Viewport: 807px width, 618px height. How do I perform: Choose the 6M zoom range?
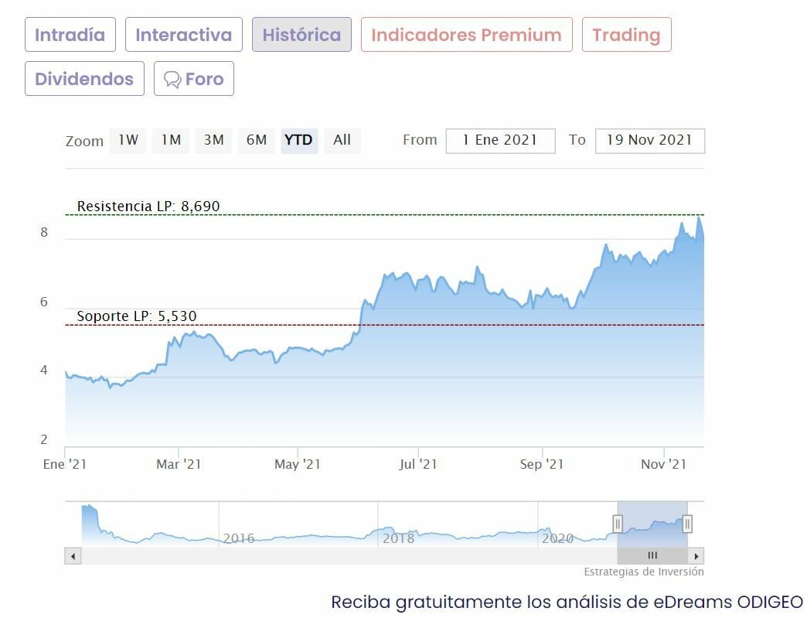click(256, 140)
